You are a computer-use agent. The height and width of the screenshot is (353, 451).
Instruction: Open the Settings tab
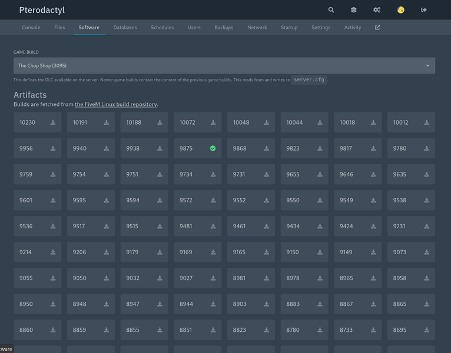click(321, 27)
